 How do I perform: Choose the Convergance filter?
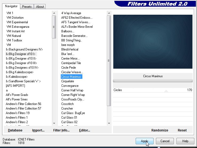pyautogui.click(x=70, y=86)
